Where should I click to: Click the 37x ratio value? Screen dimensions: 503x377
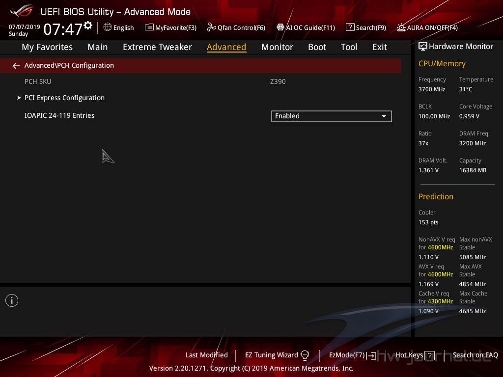(x=423, y=143)
